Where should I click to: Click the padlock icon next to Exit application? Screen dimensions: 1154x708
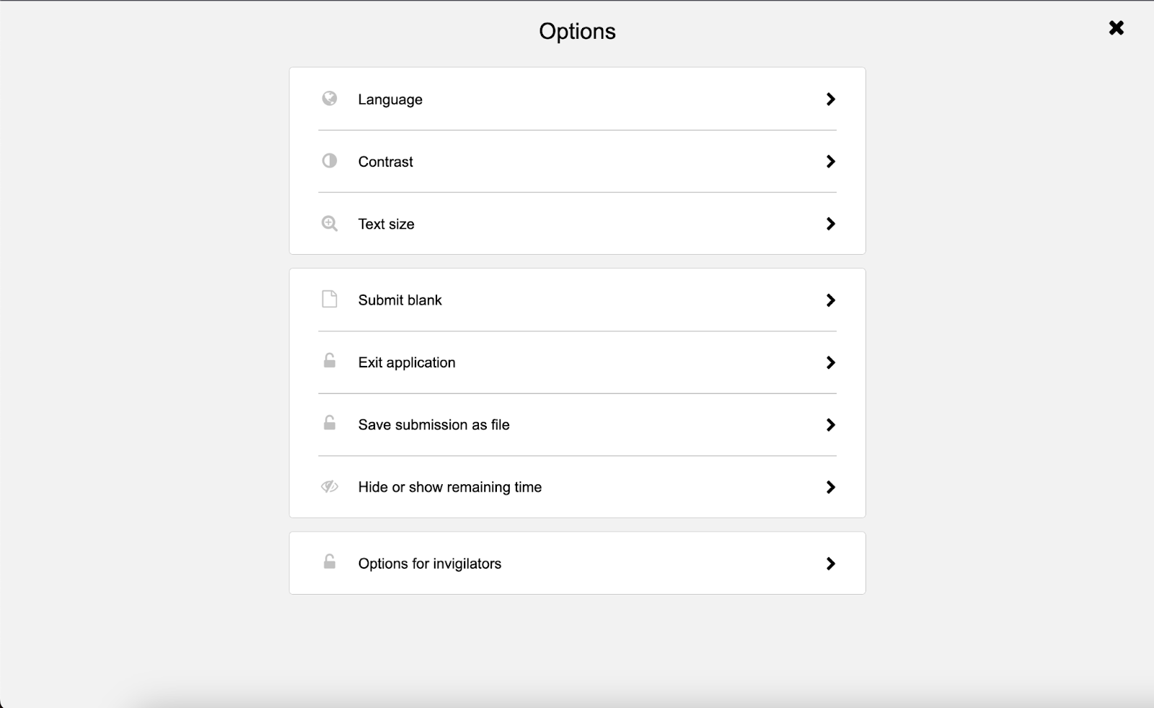pyautogui.click(x=330, y=360)
